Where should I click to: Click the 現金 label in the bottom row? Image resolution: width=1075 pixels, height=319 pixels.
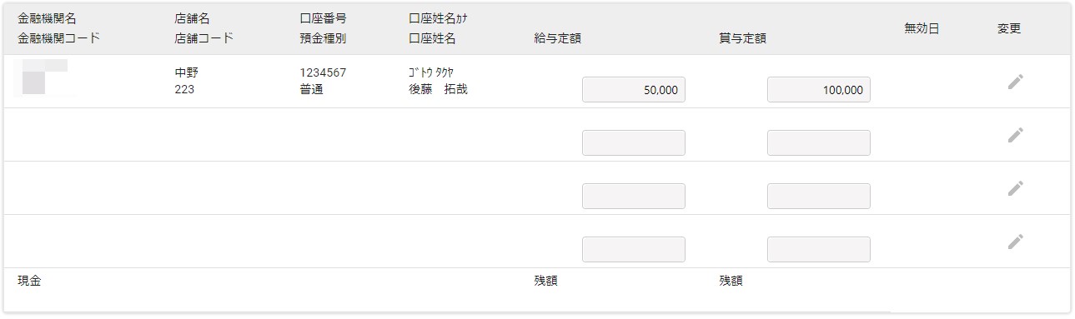(29, 281)
